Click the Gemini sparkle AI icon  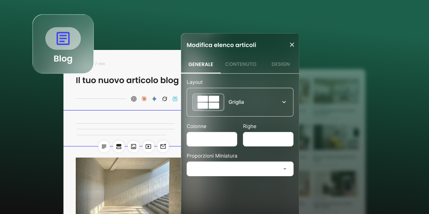(154, 99)
